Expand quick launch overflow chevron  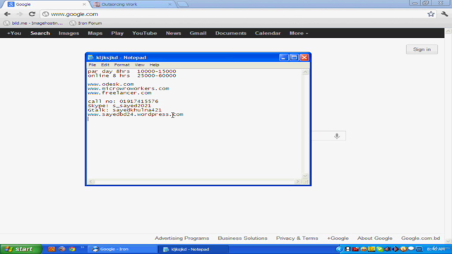coord(82,248)
